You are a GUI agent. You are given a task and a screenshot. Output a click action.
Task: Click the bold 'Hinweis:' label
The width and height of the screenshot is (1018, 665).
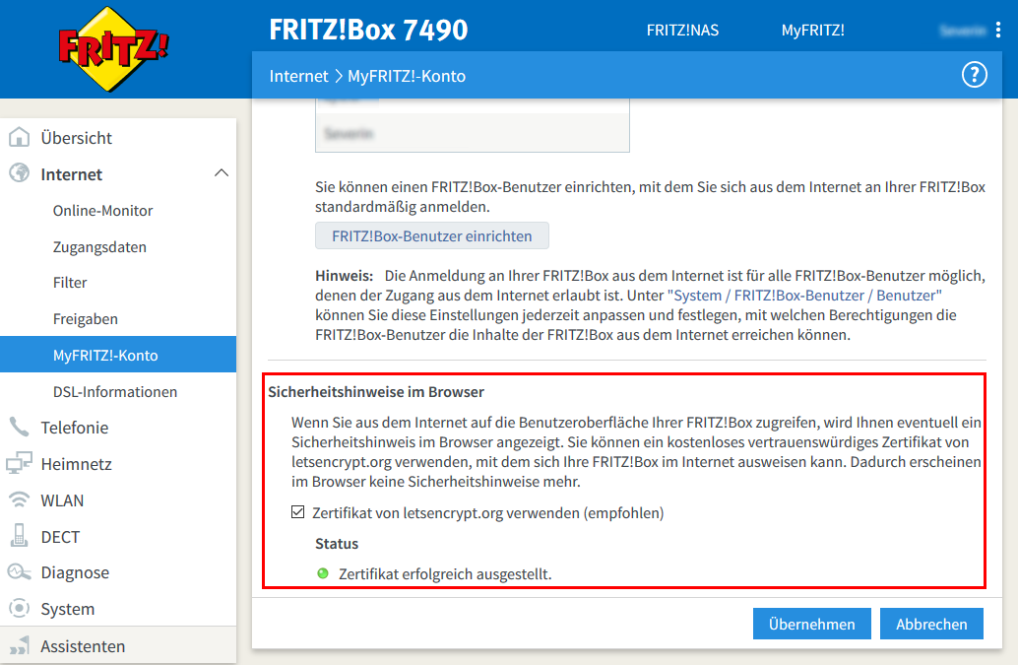[x=345, y=275]
